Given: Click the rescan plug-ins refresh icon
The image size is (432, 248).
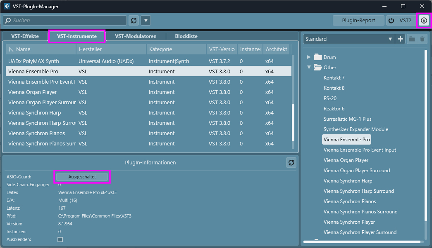Looking at the screenshot, I should click(x=134, y=20).
